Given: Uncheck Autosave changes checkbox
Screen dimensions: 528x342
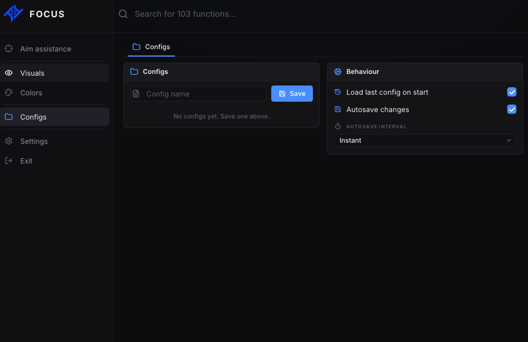Looking at the screenshot, I should 511,109.
